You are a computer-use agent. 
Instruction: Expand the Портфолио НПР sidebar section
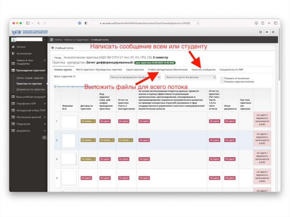45,104
